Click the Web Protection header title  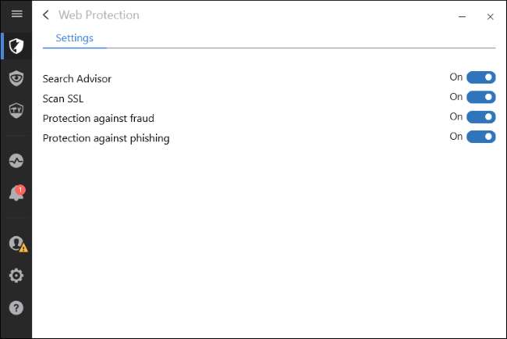99,15
